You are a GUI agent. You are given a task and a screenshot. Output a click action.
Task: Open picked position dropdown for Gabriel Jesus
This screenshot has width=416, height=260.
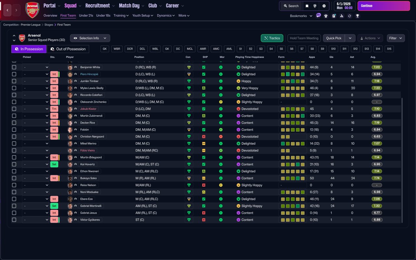pyautogui.click(x=35, y=213)
